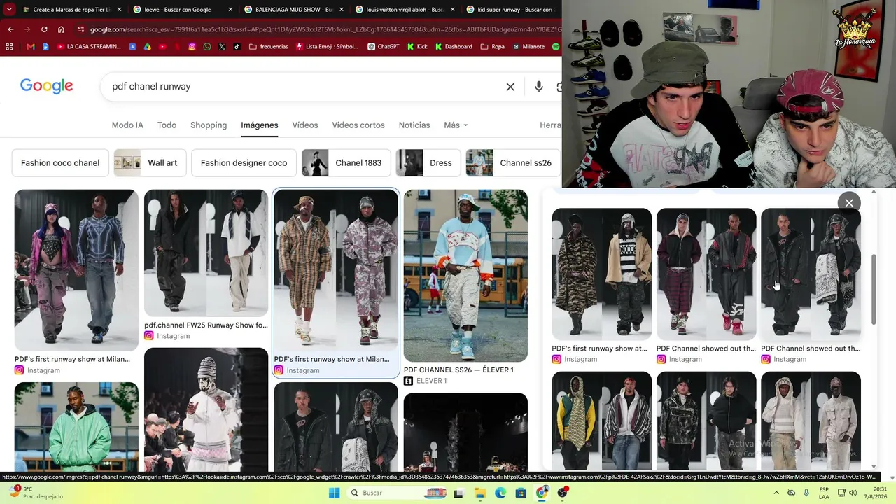This screenshot has height=504, width=896.
Task: Go back using the browser back arrow
Action: click(x=10, y=29)
